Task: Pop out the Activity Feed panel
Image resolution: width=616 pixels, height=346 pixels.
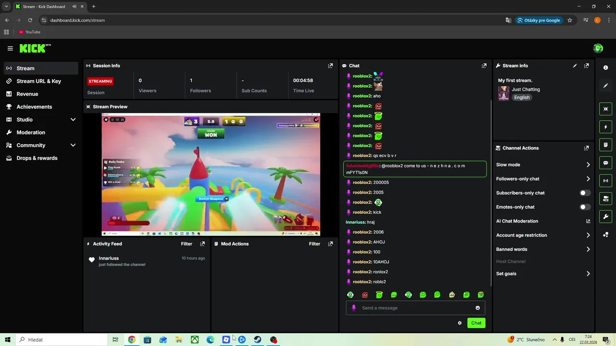Action: point(202,244)
